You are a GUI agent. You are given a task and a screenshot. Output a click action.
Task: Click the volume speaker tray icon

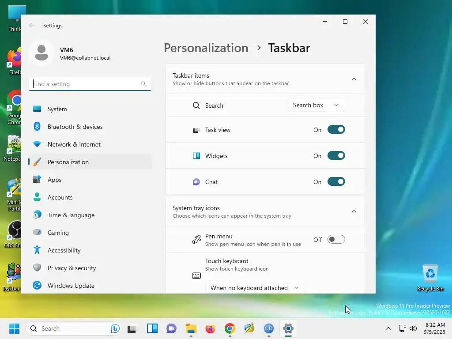coord(413,328)
